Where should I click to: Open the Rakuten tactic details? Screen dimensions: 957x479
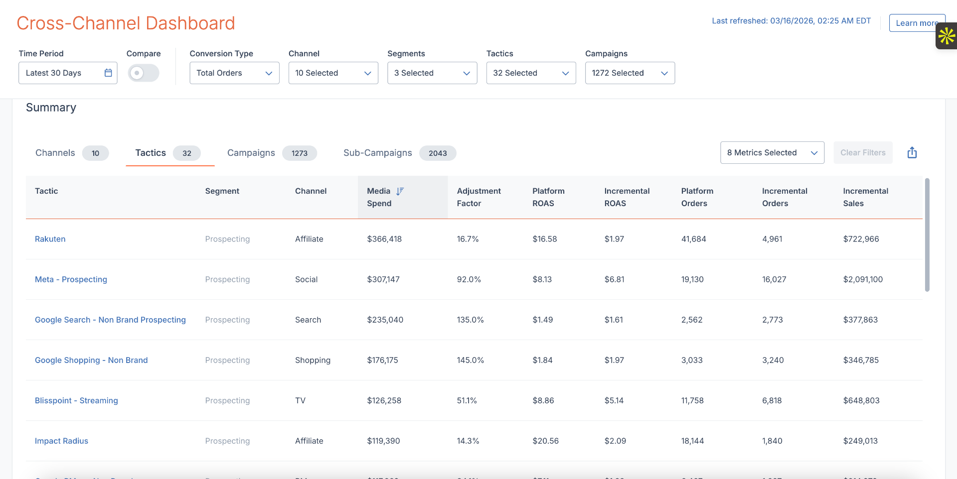click(x=50, y=239)
